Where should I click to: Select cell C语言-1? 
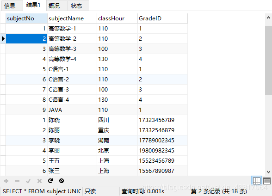72,69
